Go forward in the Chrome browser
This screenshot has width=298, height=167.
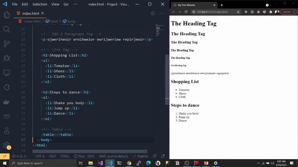point(180,12)
